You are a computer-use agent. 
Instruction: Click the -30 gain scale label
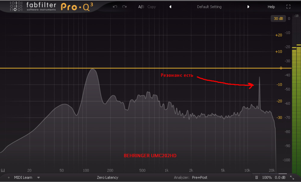click(279, 118)
